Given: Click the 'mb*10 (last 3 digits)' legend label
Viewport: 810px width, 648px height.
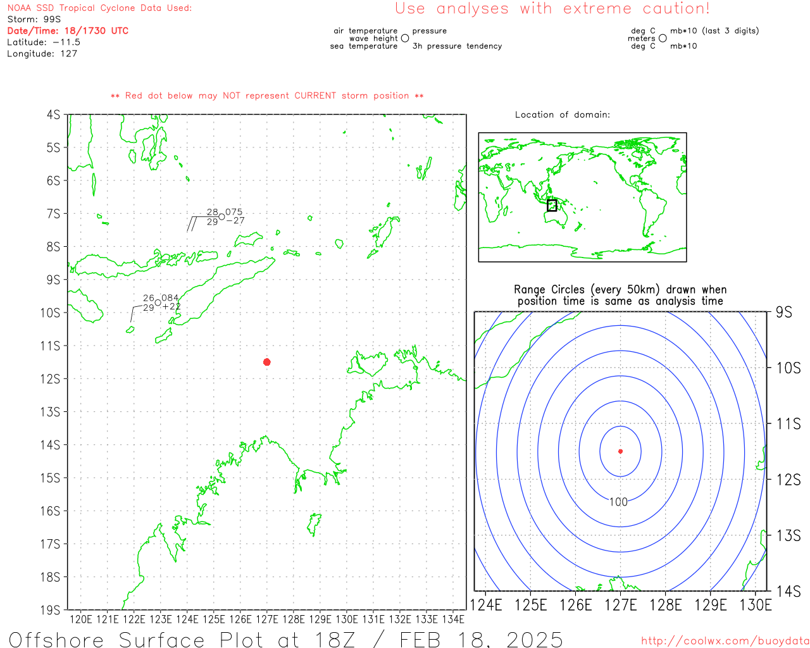Looking at the screenshot, I should (x=714, y=31).
